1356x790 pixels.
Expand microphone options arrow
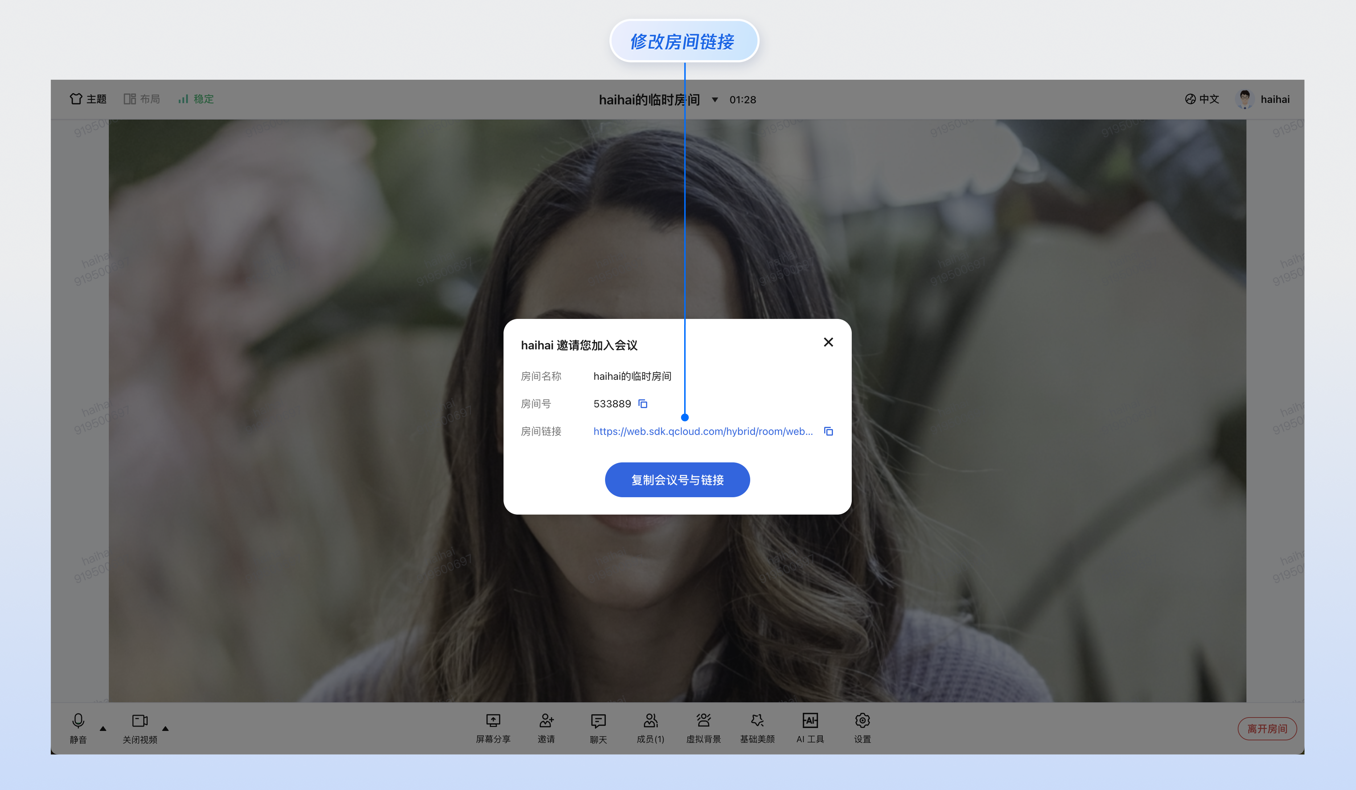point(103,729)
